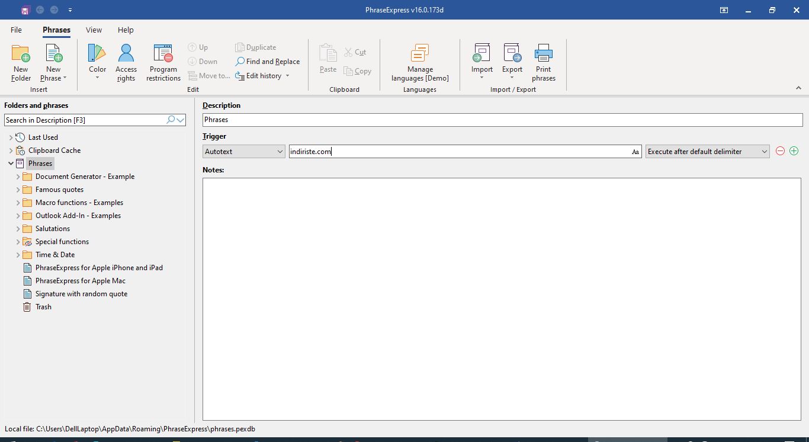809x442 pixels.
Task: Expand the Time & Date folder
Action: (18, 255)
